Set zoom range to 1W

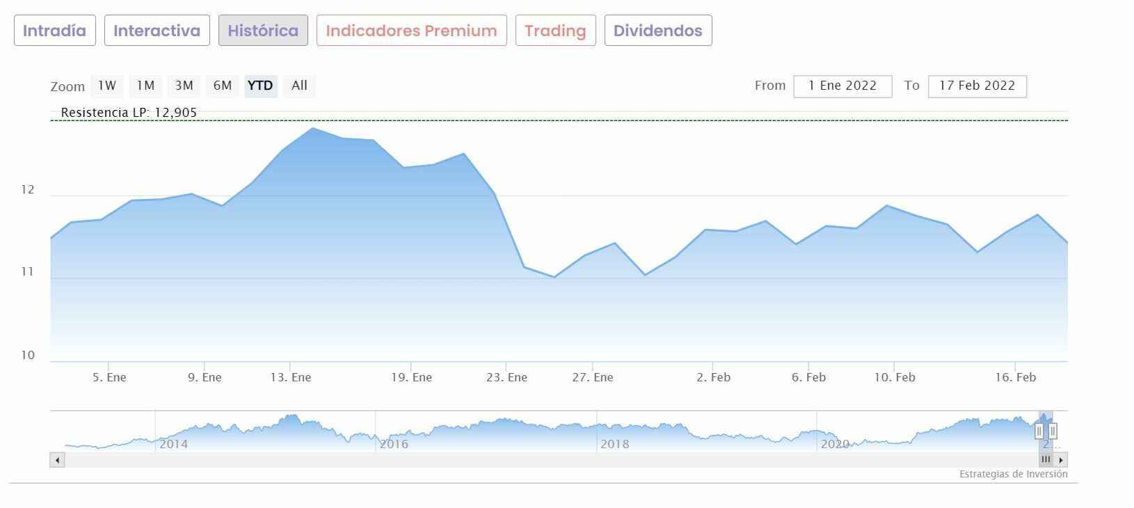point(107,86)
